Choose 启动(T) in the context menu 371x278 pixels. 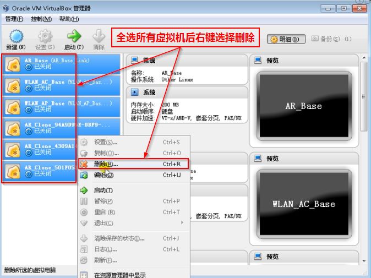click(x=134, y=190)
